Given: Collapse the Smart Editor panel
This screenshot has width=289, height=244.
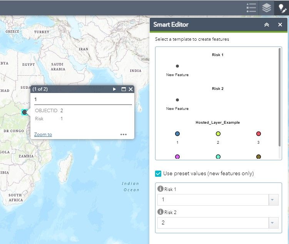Looking at the screenshot, I should point(267,25).
